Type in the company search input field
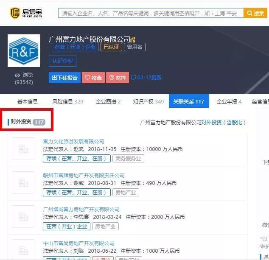The width and height of the screenshot is (269, 260). click(151, 13)
